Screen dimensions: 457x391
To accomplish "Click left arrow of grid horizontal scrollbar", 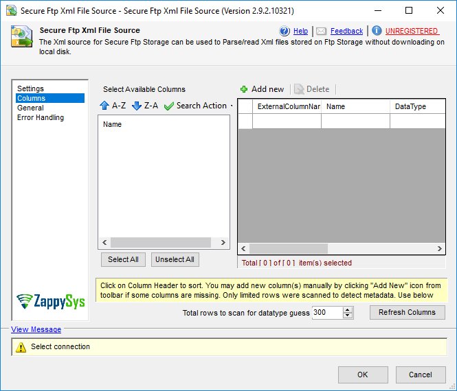I will pos(244,249).
